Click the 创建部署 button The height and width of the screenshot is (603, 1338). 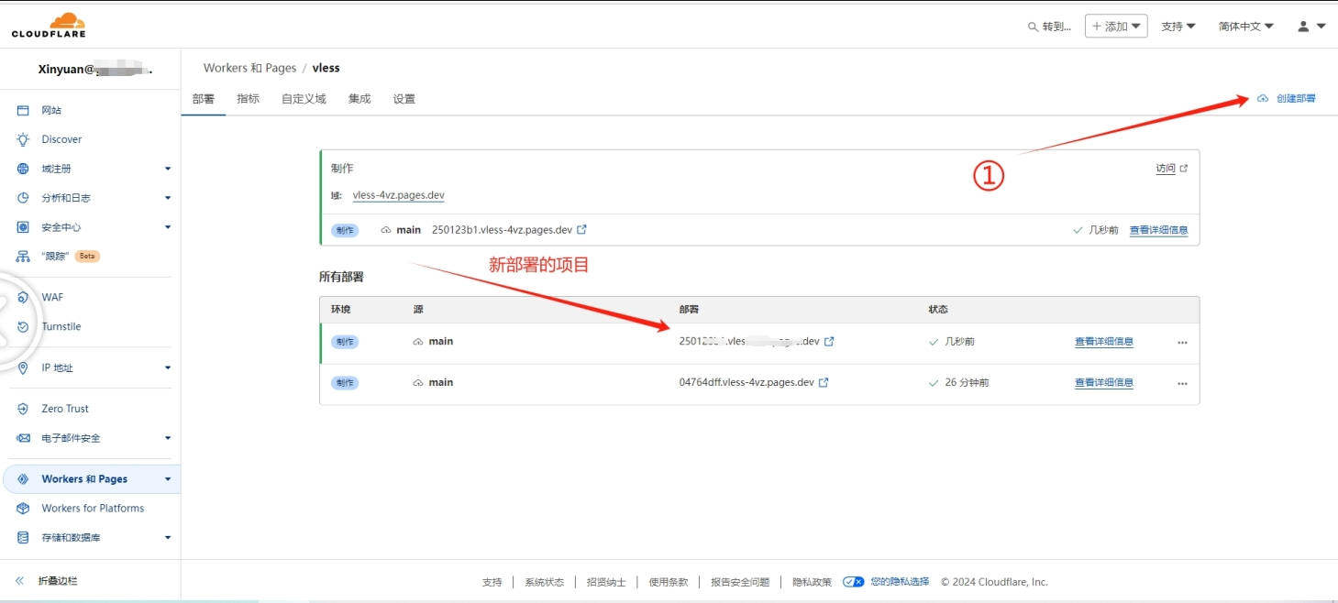click(x=1287, y=98)
